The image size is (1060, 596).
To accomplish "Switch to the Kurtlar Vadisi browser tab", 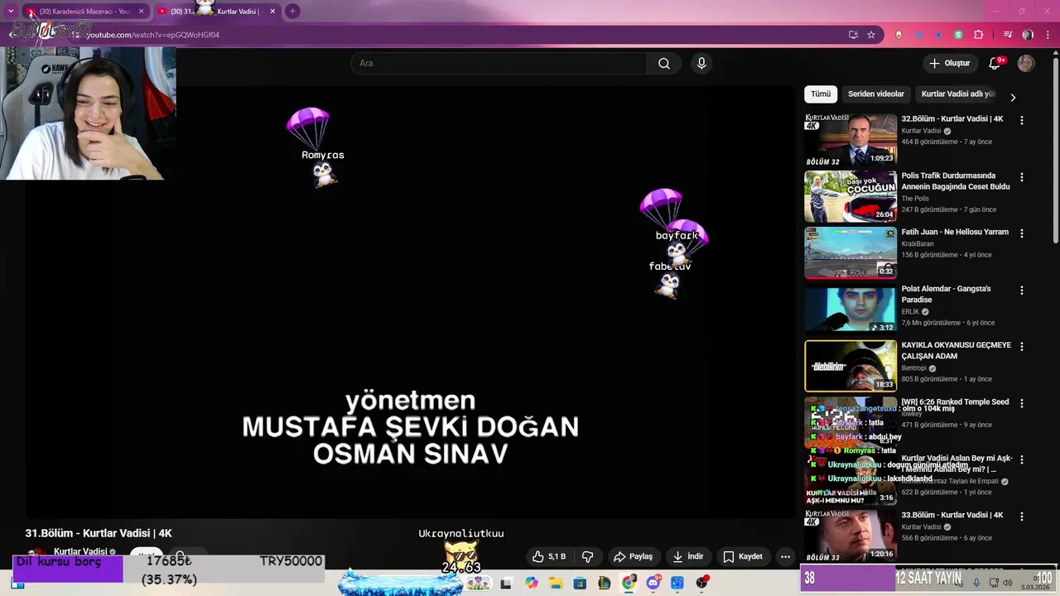I will point(217,12).
